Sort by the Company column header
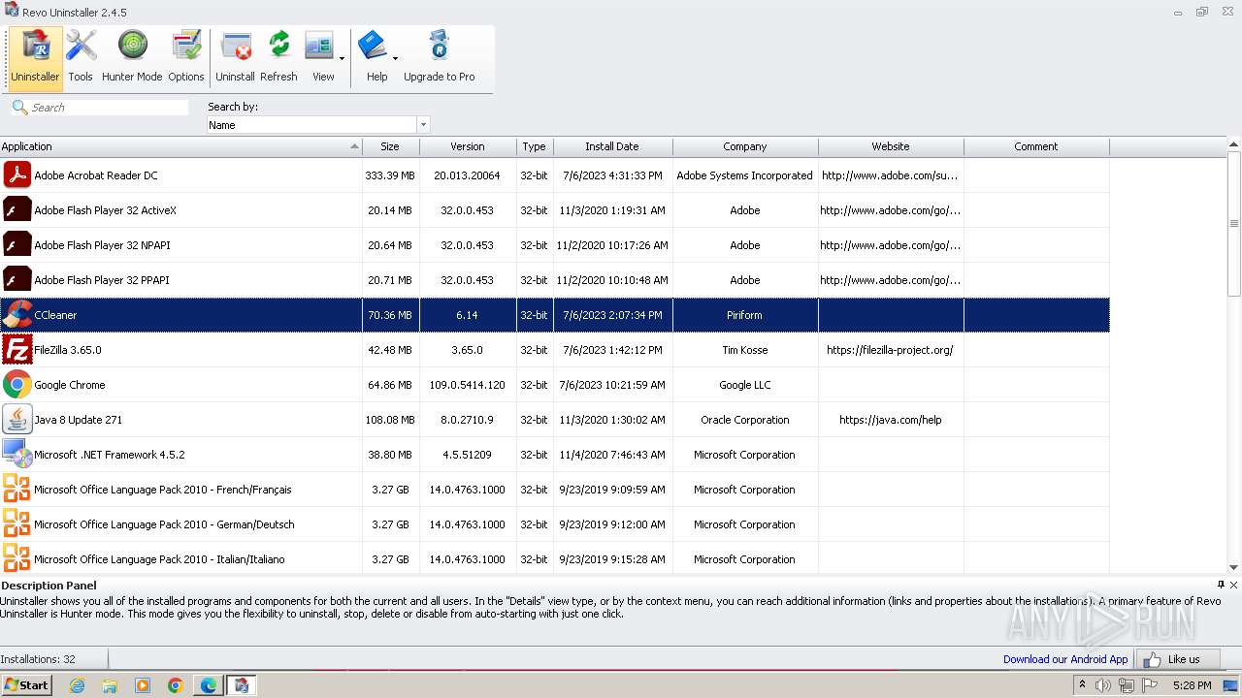The height and width of the screenshot is (698, 1242). [745, 146]
